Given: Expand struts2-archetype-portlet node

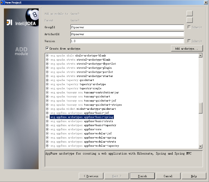Looking at the screenshot, I should click(x=47, y=72).
